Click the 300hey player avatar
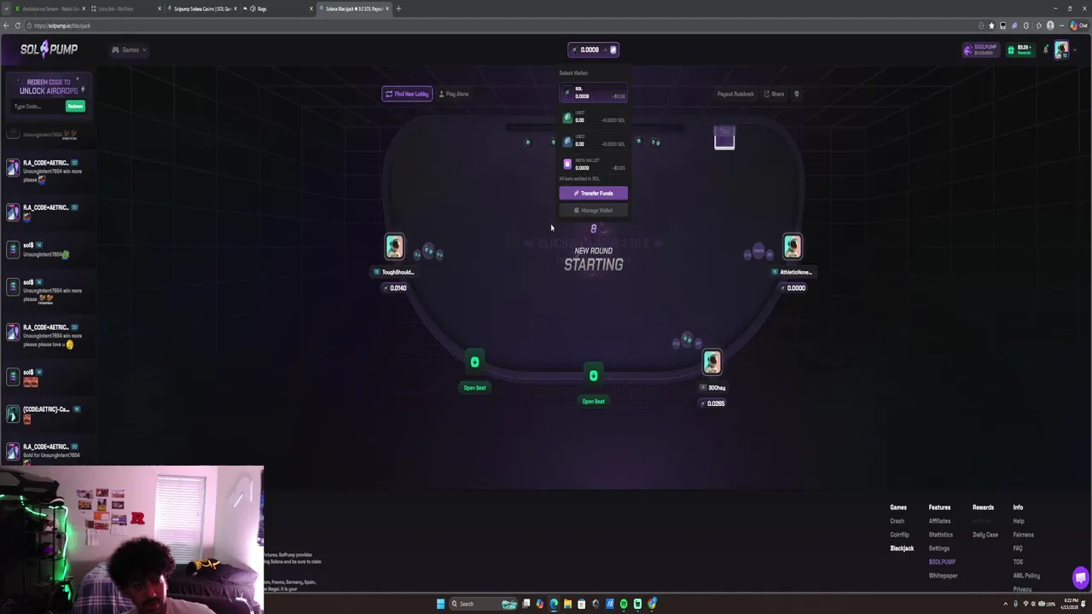Viewport: 1092px width, 614px height. tap(712, 362)
